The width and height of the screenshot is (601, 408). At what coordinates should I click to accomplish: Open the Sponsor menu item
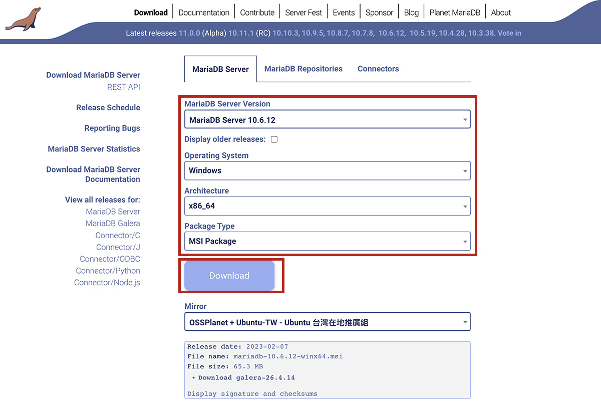[379, 13]
